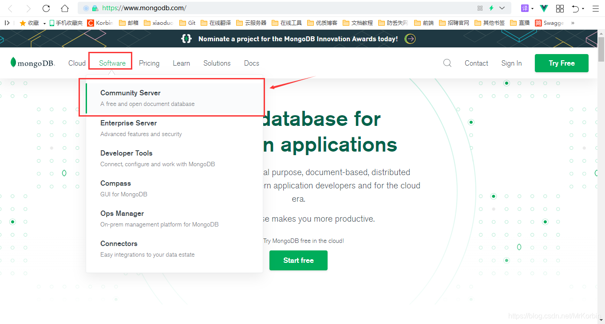Open the 邮箱 bookmark folder
605x324 pixels.
(x=129, y=23)
